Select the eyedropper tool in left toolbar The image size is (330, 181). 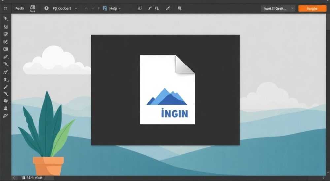(6, 87)
